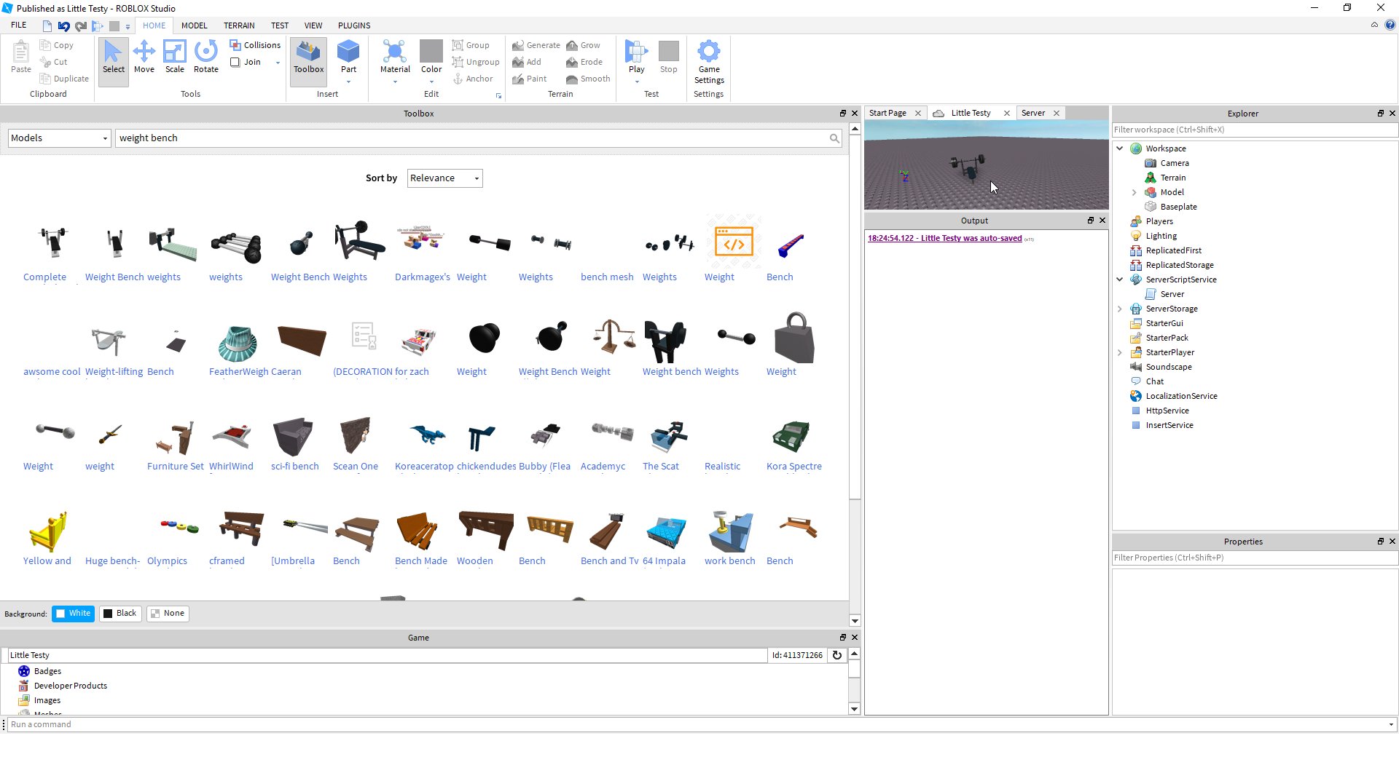This screenshot has width=1399, height=757.
Task: Expand the StarterPlayer node
Action: pos(1120,352)
